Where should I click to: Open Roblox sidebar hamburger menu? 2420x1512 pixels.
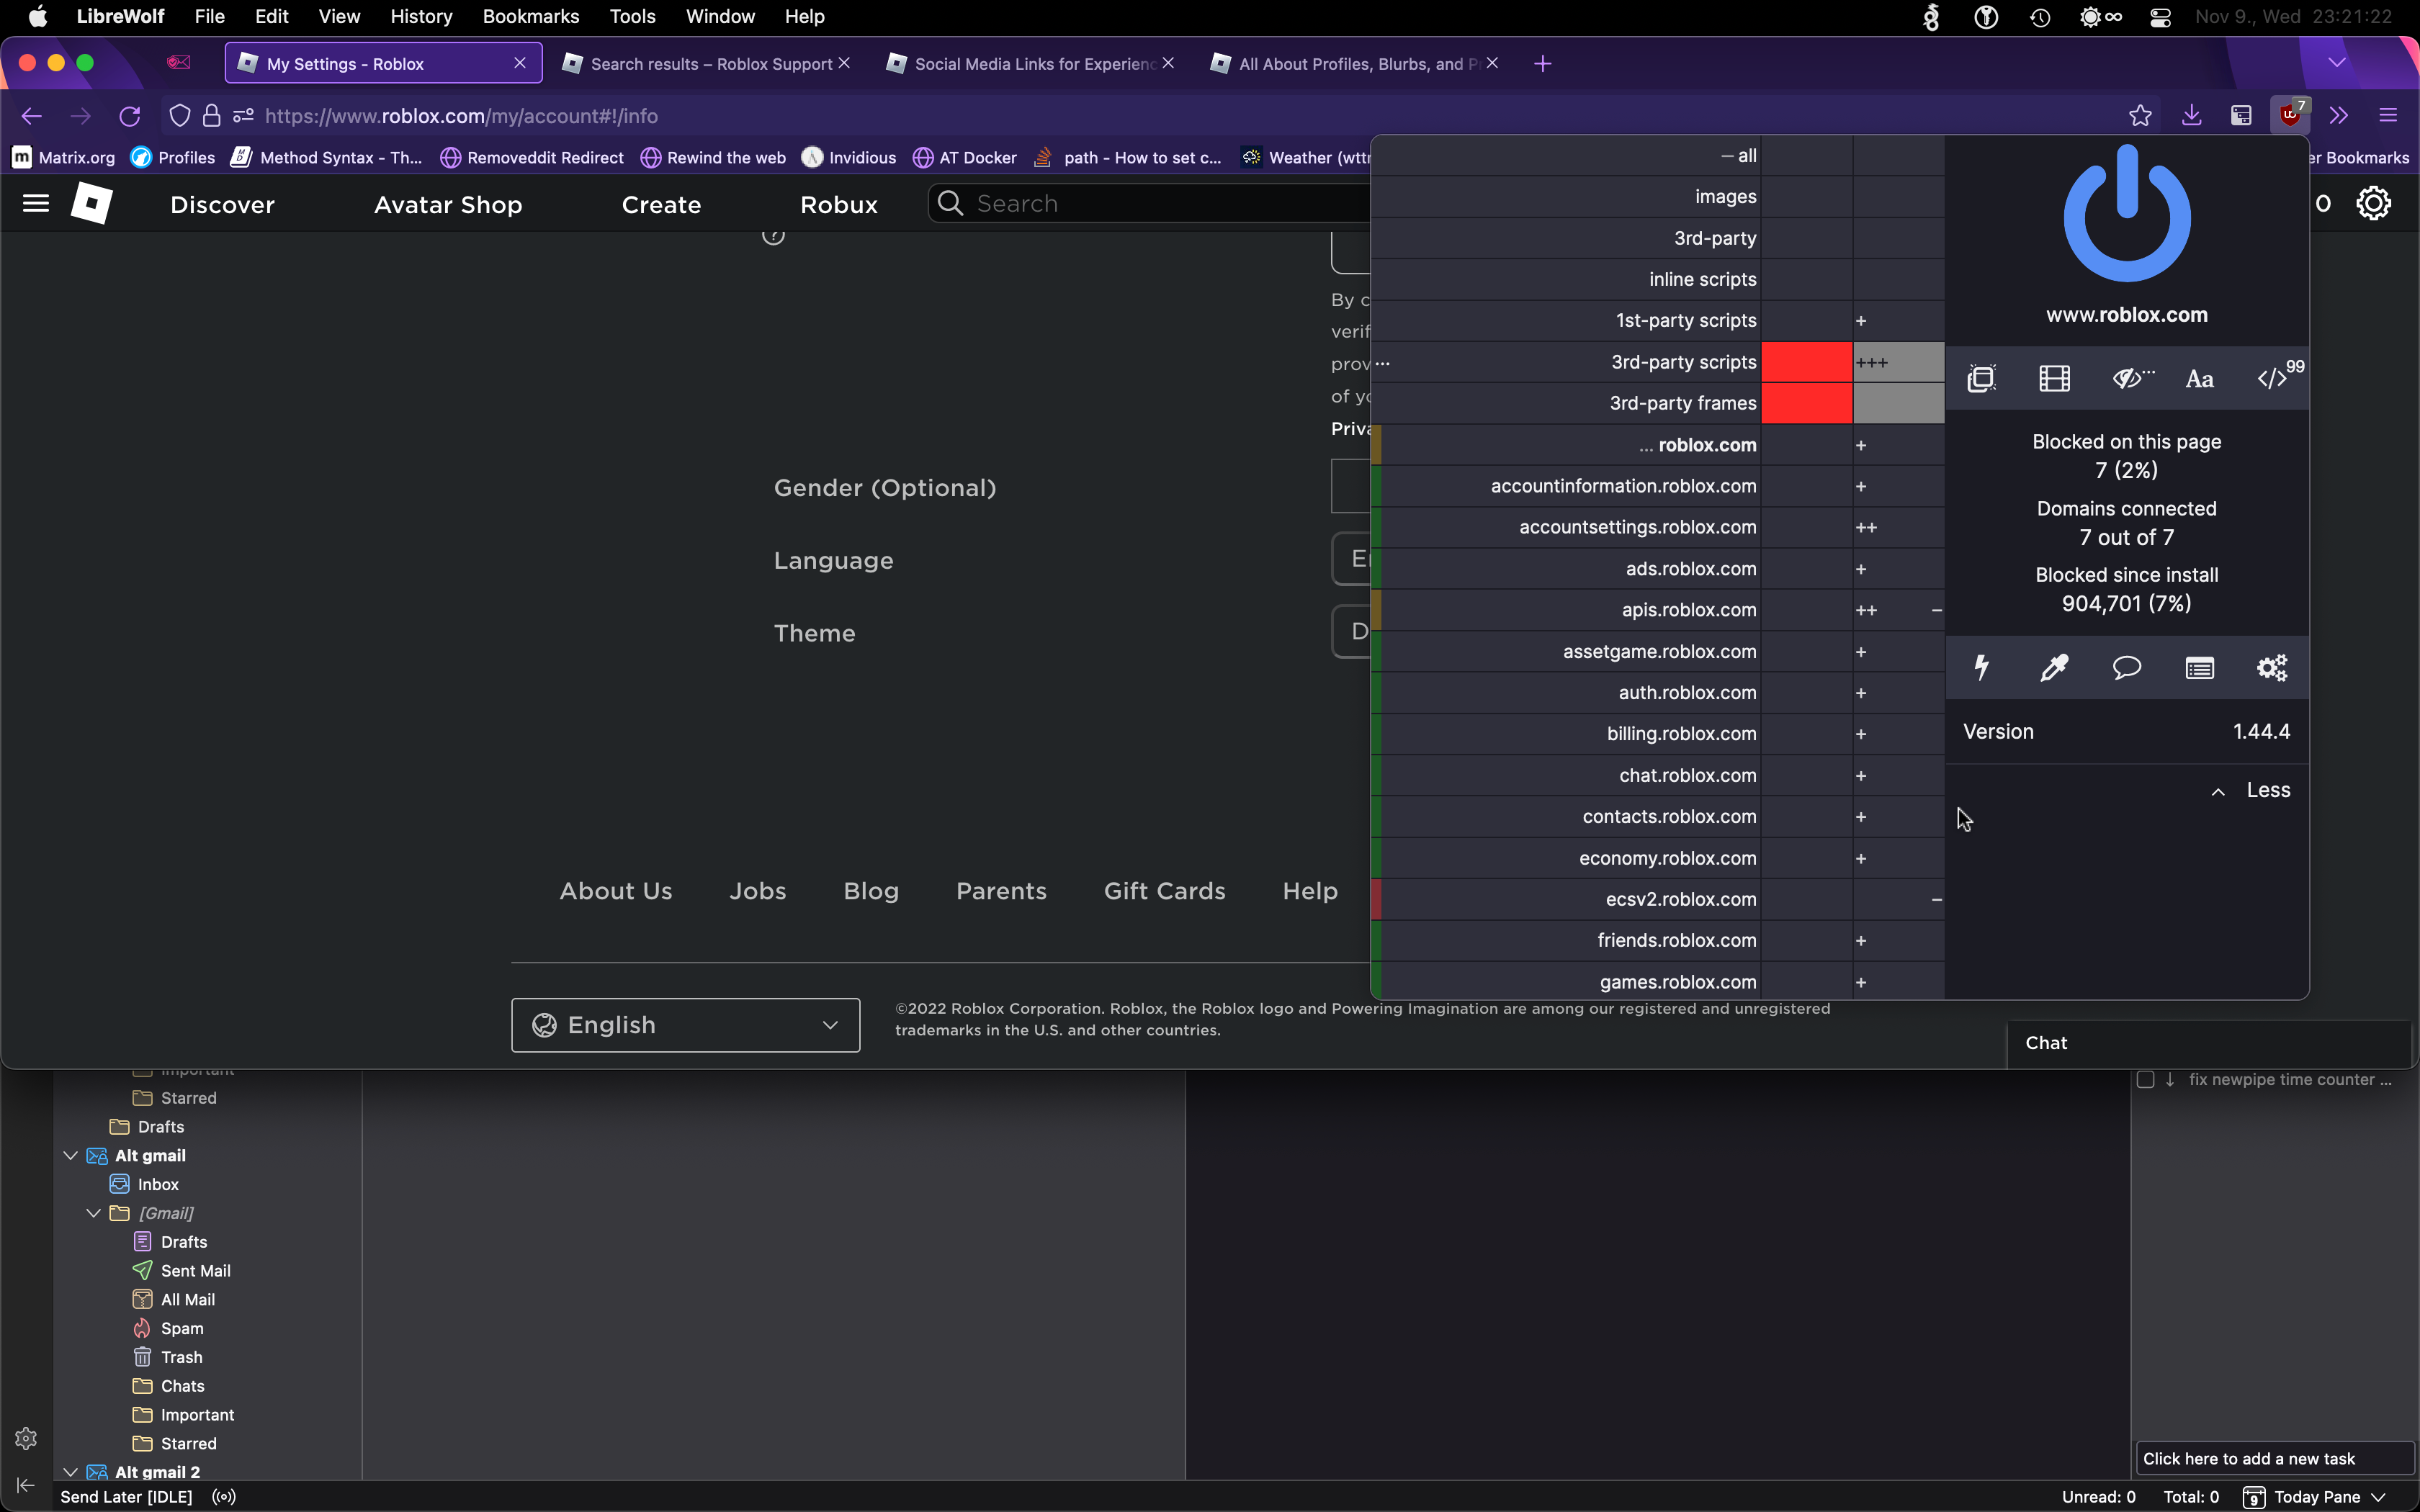tap(36, 204)
